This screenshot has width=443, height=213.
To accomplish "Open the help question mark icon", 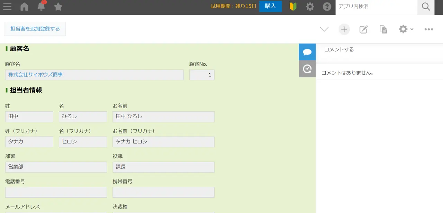I will click(x=327, y=7).
